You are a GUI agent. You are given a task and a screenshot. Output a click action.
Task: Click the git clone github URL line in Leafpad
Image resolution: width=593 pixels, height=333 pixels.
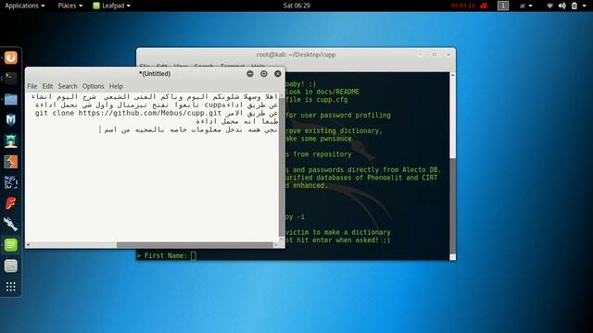click(129, 113)
